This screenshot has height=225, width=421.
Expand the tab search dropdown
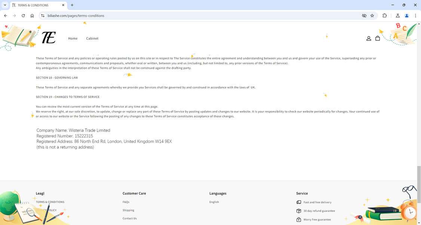tap(5, 5)
